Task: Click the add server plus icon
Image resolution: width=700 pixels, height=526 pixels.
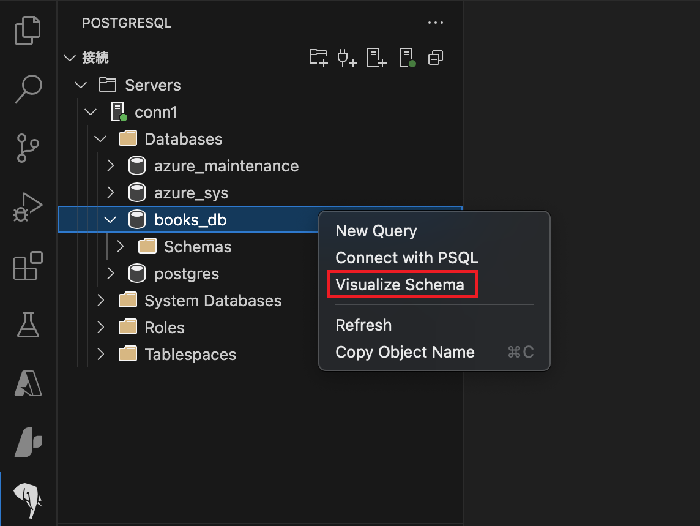Action: click(376, 58)
